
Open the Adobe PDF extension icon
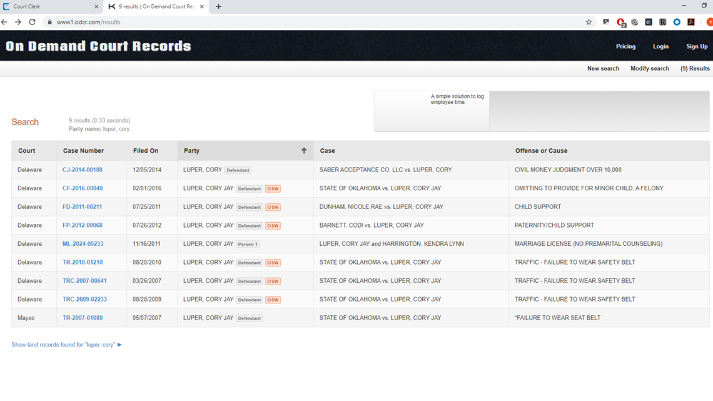[691, 22]
